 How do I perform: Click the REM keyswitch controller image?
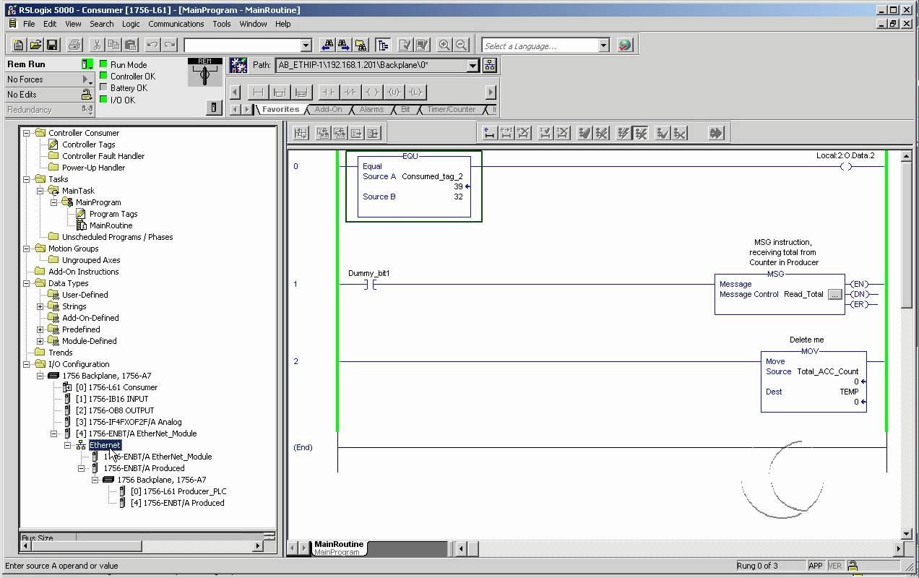205,72
